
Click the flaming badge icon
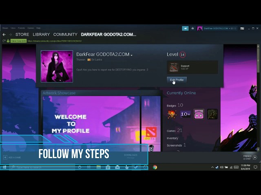[x=172, y=114]
